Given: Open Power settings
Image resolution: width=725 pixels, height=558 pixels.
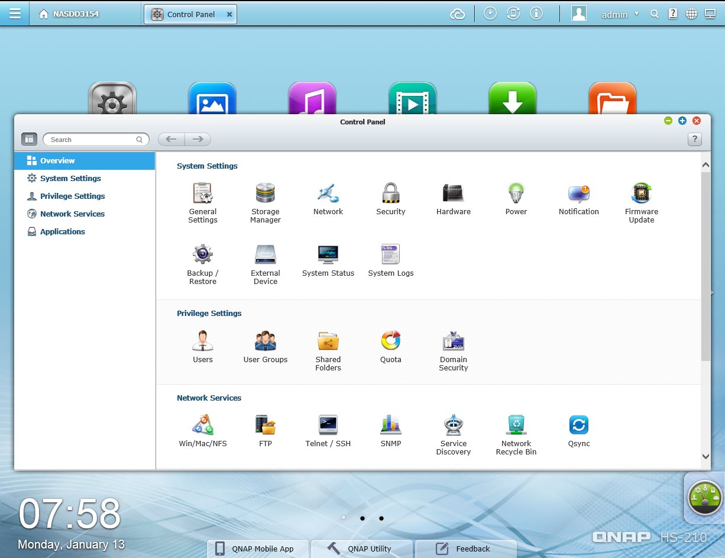Looking at the screenshot, I should 516,199.
